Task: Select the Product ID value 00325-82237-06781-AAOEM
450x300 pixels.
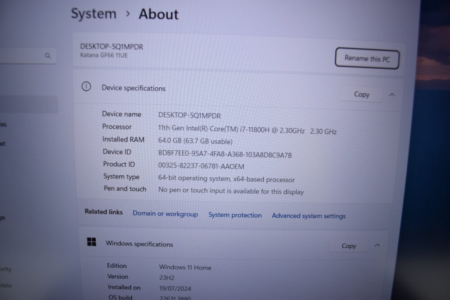Action: click(201, 166)
